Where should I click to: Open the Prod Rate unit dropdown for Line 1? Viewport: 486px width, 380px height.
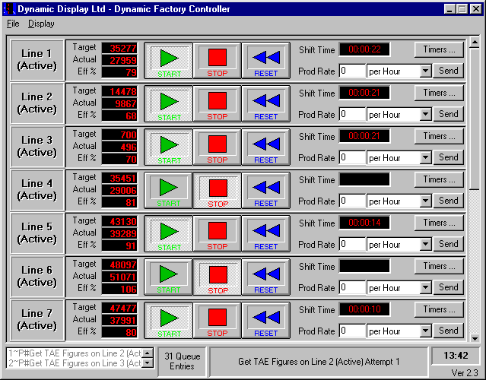(425, 71)
